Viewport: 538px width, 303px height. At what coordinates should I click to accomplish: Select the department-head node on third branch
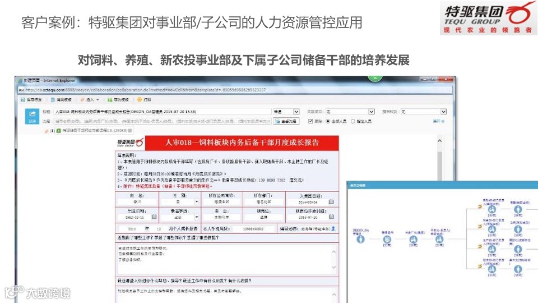492,249
